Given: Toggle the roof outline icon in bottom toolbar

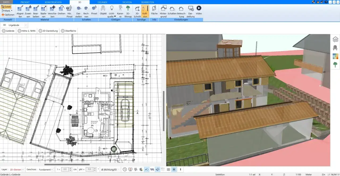Looking at the screenshot, I should [147, 169].
